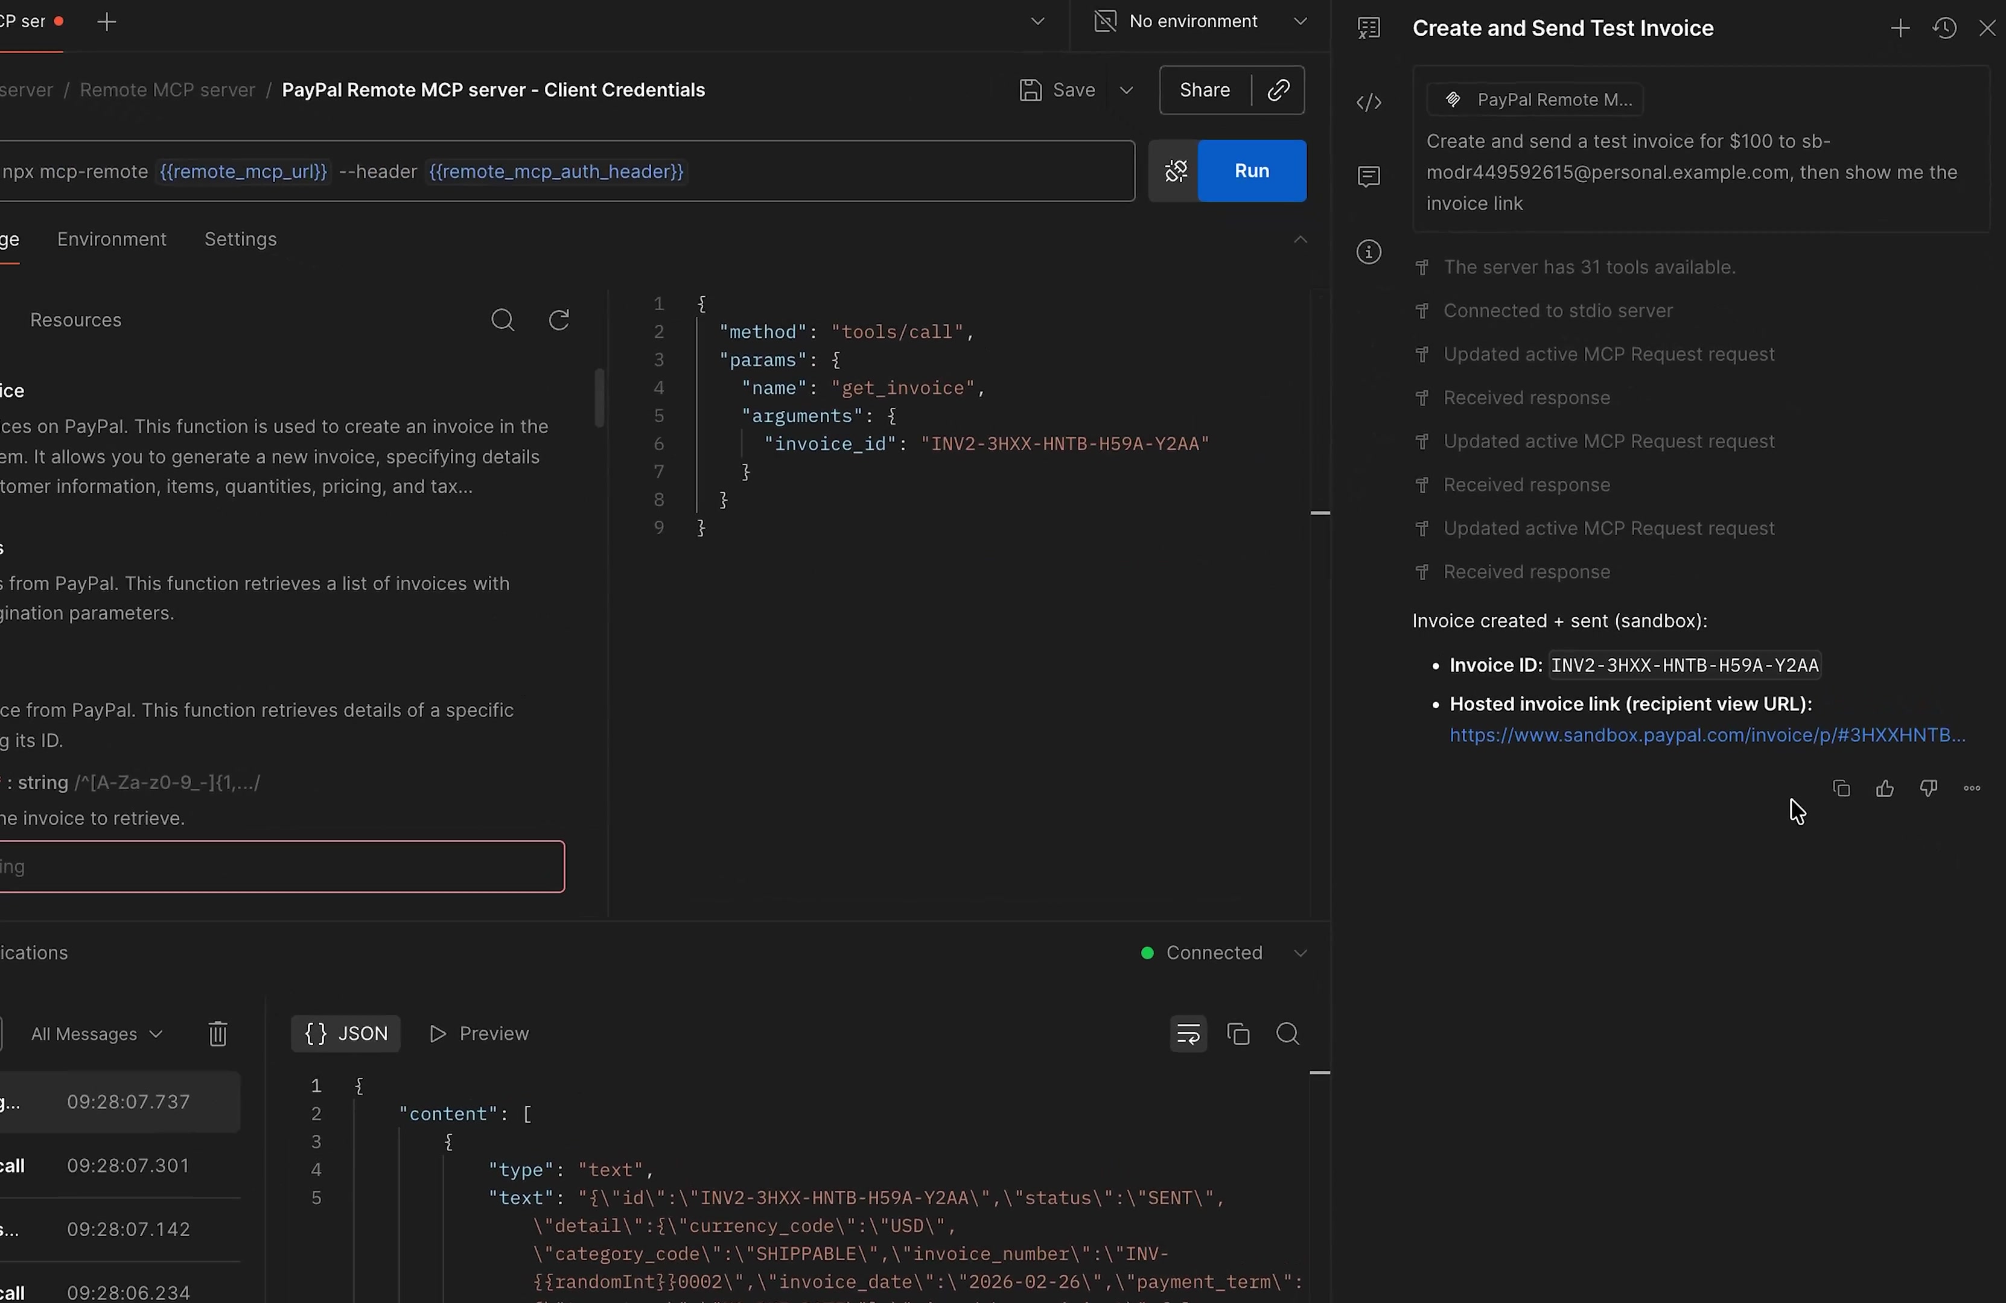Switch to the Preview tab
The width and height of the screenshot is (2006, 1303).
coord(479,1033)
